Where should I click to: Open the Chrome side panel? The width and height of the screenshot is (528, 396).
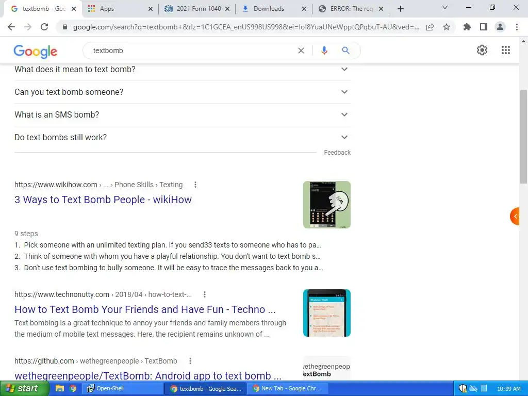(484, 27)
